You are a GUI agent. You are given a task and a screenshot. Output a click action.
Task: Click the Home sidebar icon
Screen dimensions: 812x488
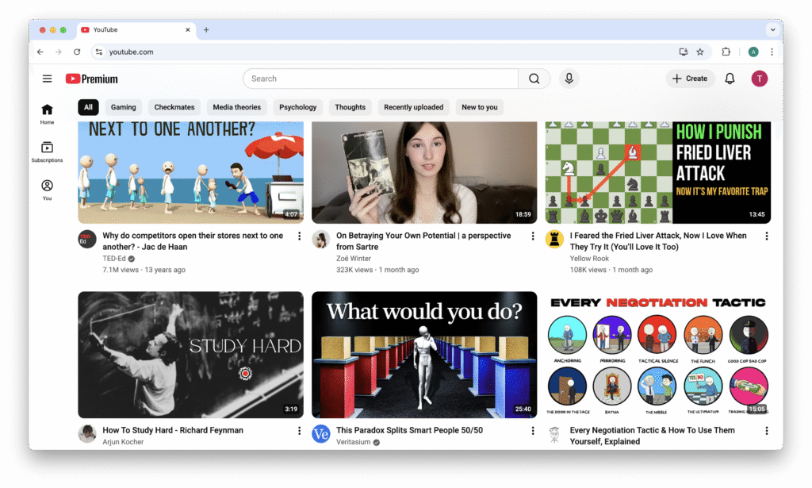coord(47,113)
